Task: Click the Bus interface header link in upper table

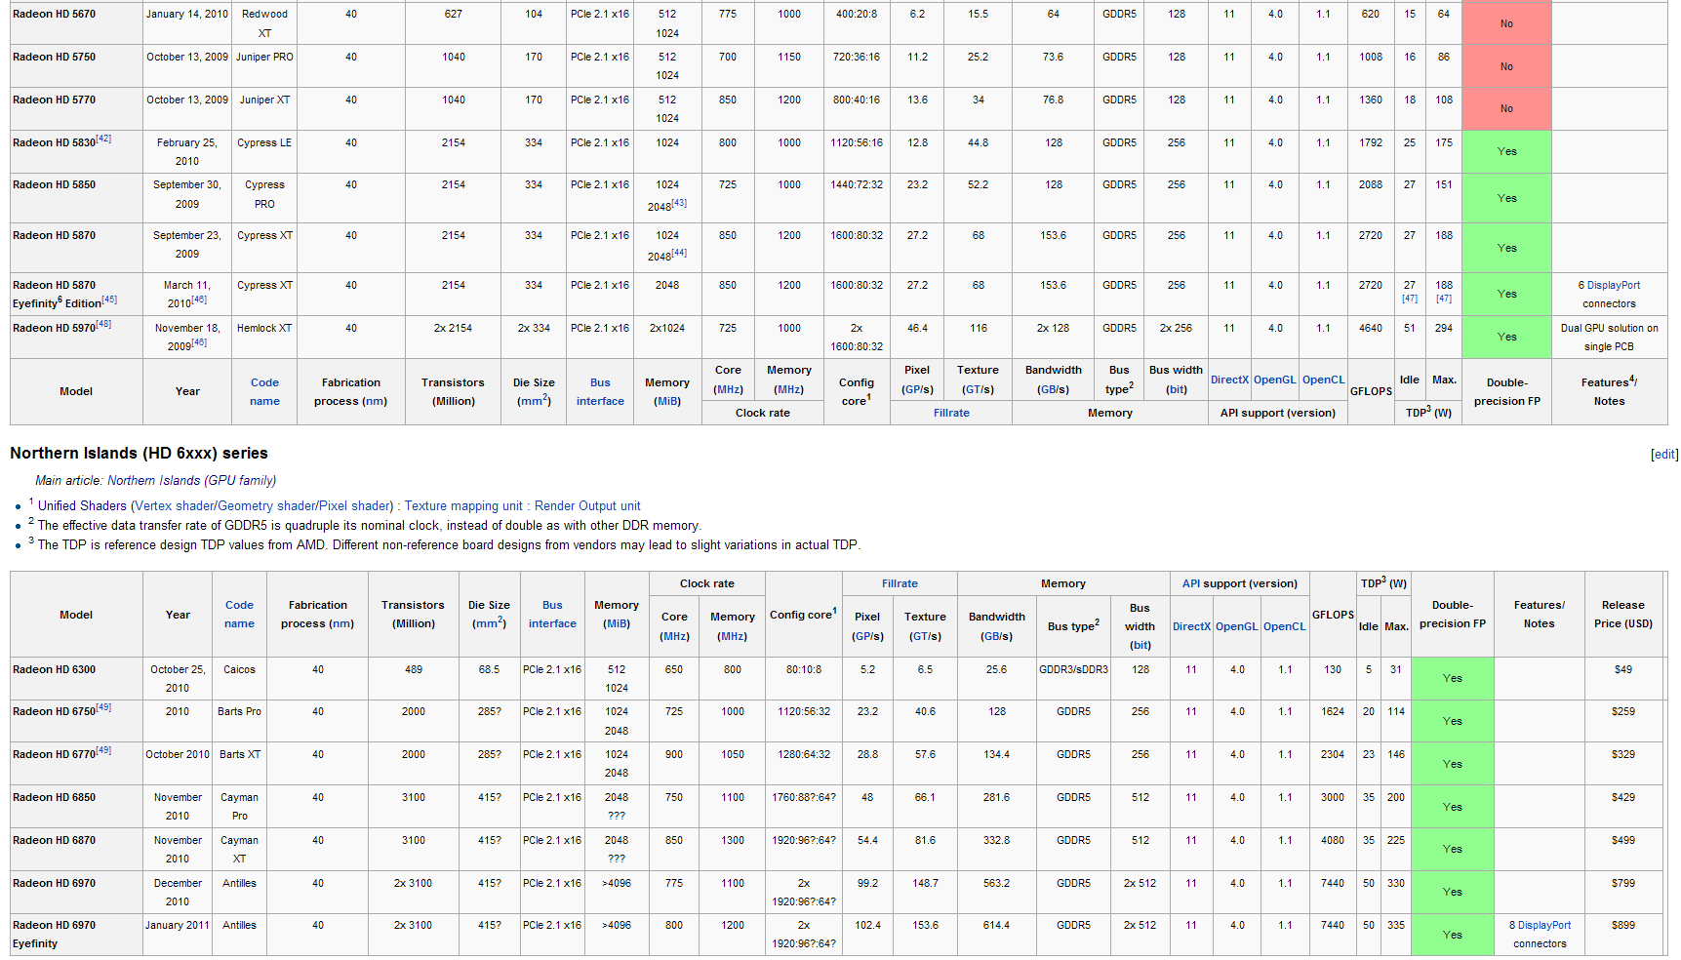Action: 600,391
